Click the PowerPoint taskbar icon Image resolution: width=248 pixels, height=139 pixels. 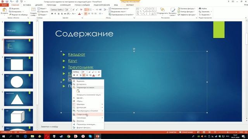tap(97, 136)
